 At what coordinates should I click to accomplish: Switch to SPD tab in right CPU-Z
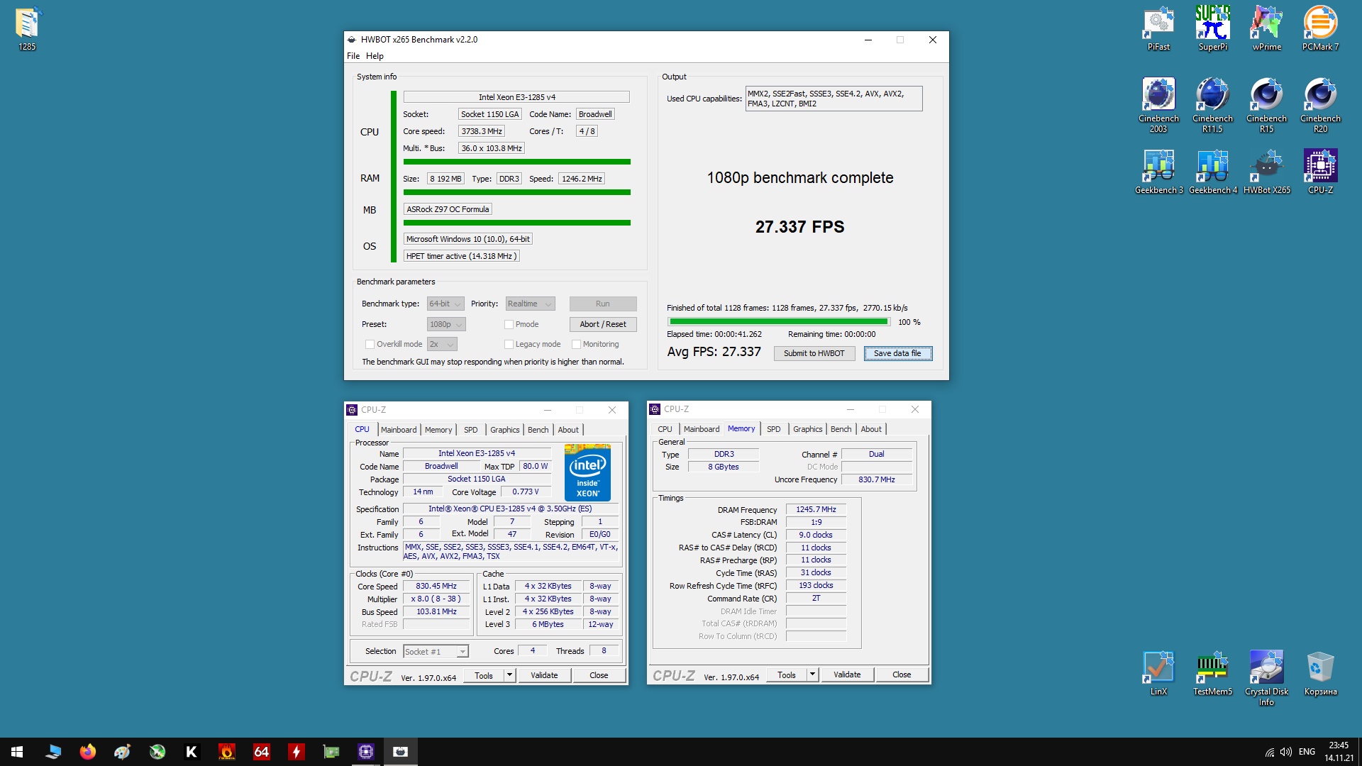pyautogui.click(x=773, y=429)
